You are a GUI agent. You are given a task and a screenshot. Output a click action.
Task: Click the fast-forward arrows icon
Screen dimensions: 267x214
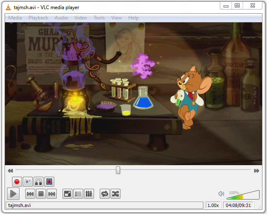click(256, 171)
